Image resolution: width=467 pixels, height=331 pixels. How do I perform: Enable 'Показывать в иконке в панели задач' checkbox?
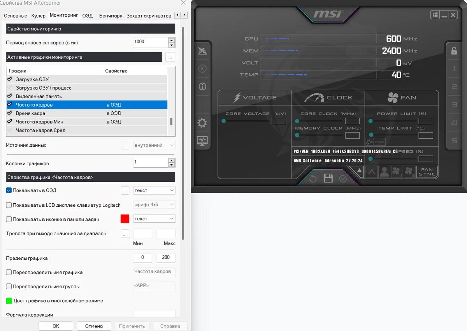pos(9,219)
